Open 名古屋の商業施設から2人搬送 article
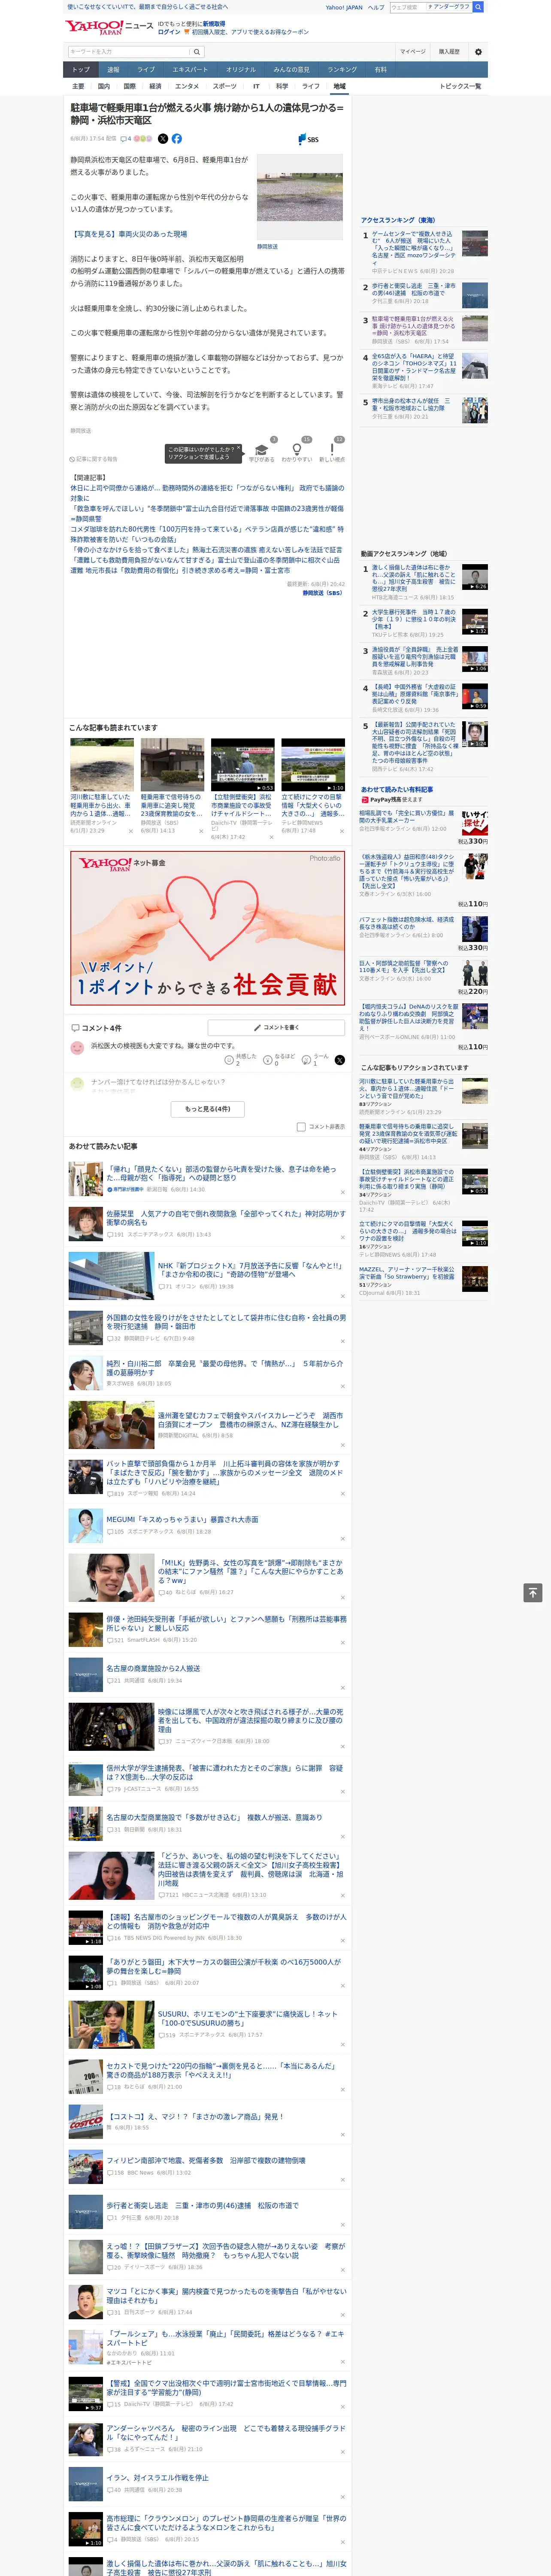The width and height of the screenshot is (551, 2576). (153, 1668)
